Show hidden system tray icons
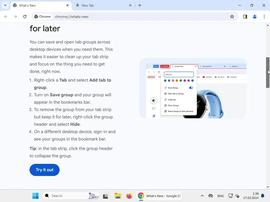Screen dimensions: 270x202 (x=202, y=196)
